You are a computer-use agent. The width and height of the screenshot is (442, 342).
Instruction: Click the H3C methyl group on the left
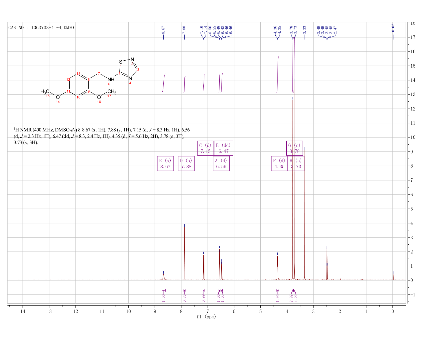tap(45, 91)
